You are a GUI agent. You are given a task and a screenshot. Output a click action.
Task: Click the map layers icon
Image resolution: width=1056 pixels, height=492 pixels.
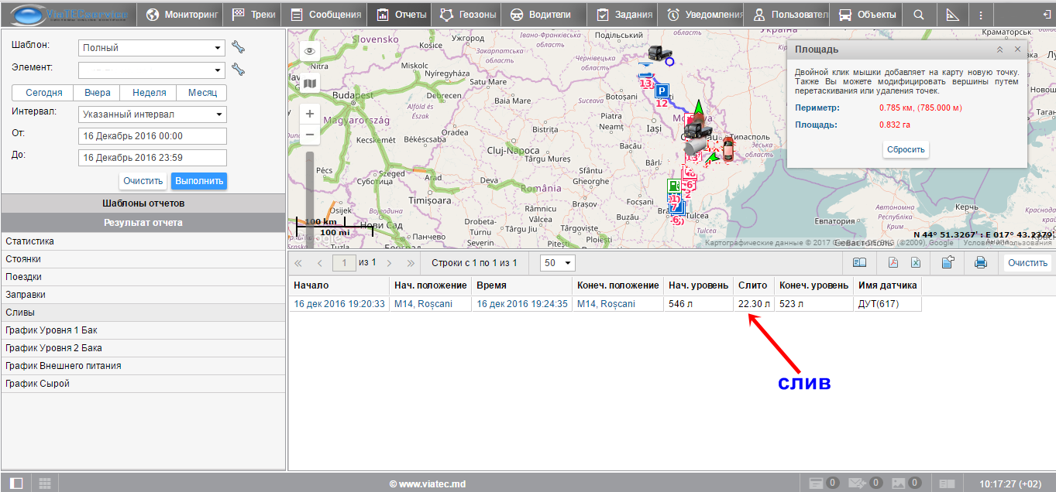[x=310, y=84]
